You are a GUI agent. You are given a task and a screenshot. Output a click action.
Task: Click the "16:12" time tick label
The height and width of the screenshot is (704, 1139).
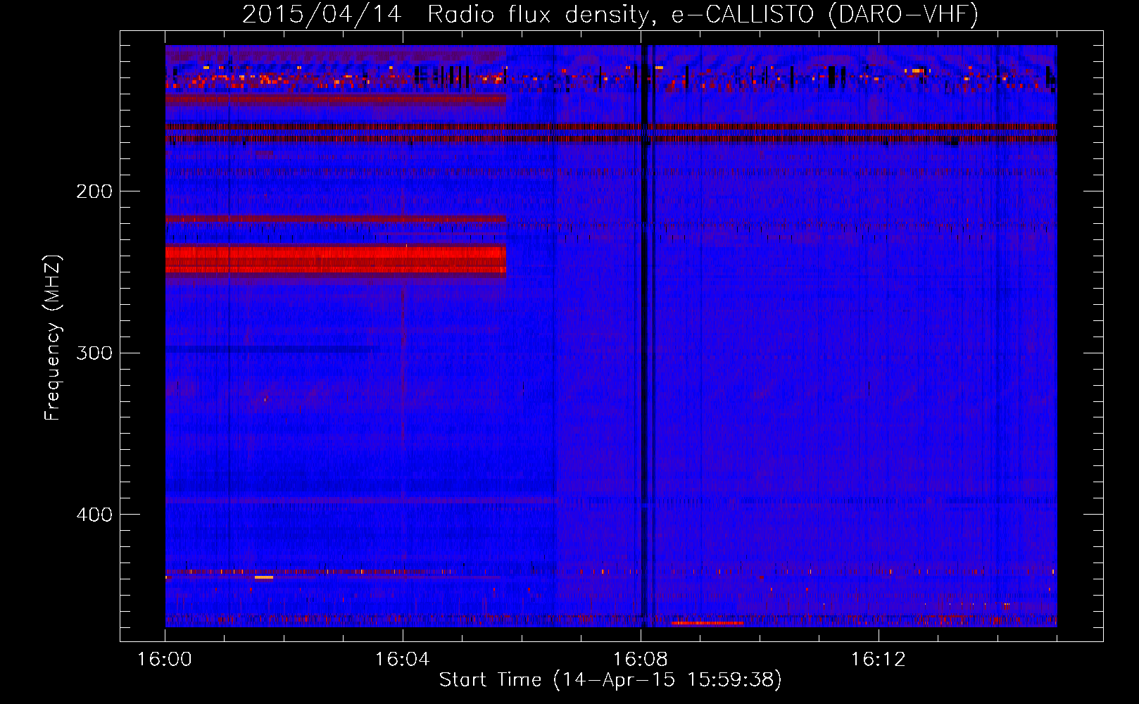click(x=879, y=659)
